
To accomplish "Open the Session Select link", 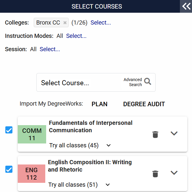I will coord(50,49).
